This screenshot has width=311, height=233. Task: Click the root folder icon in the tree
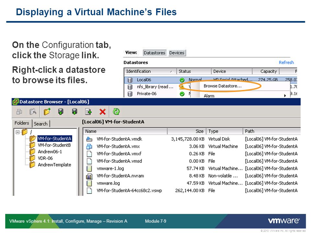tap(25, 132)
